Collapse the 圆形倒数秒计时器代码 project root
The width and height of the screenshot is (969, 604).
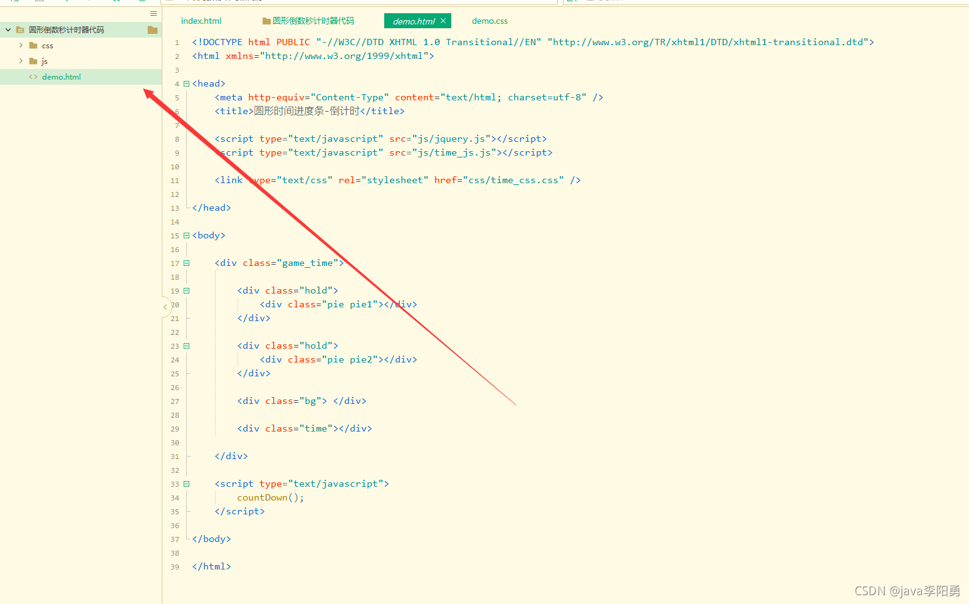tap(8, 29)
